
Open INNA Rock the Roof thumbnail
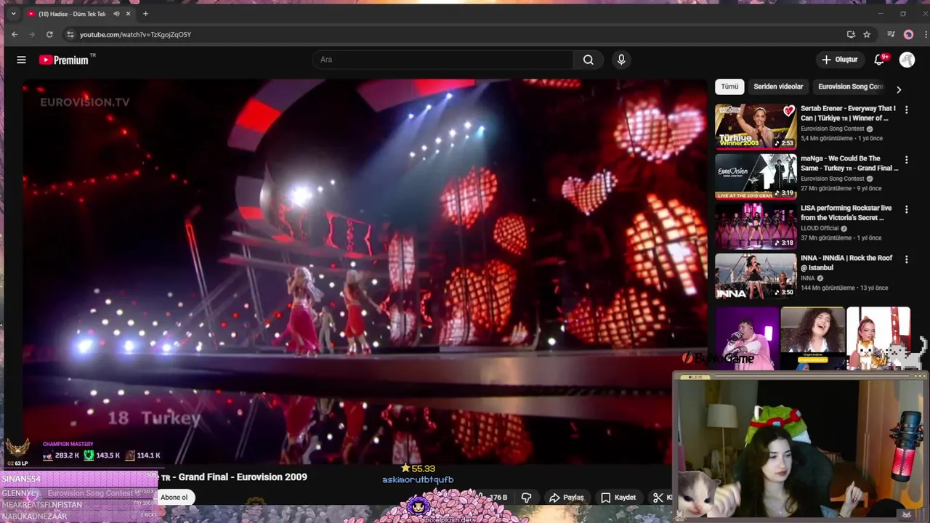(756, 276)
